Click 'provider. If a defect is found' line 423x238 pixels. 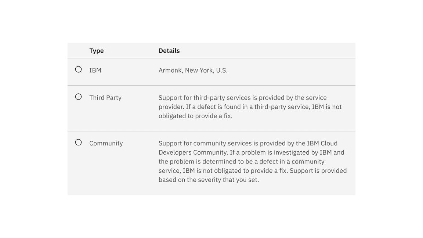(x=250, y=107)
